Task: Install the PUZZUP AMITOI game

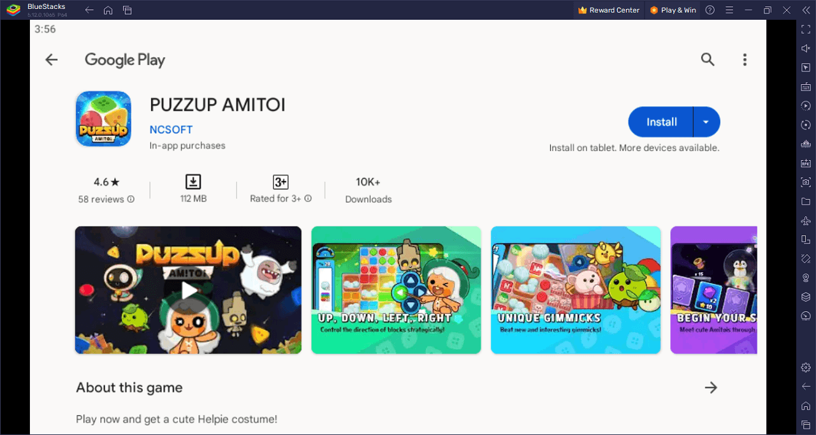Action: pyautogui.click(x=661, y=122)
